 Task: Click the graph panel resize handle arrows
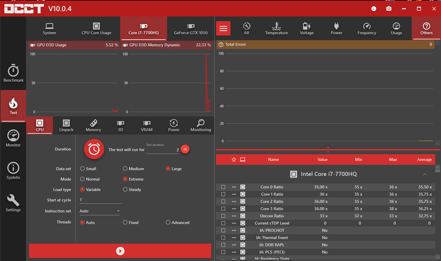click(328, 150)
